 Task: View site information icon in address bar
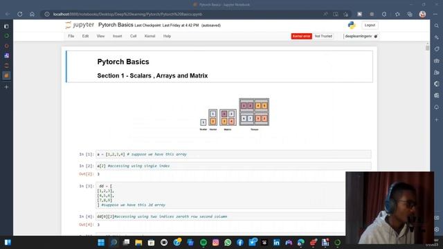click(47, 14)
